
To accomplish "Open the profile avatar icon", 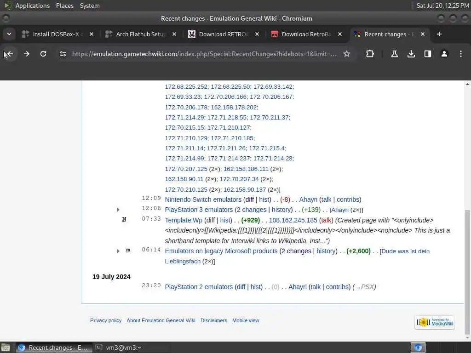I will point(444,54).
